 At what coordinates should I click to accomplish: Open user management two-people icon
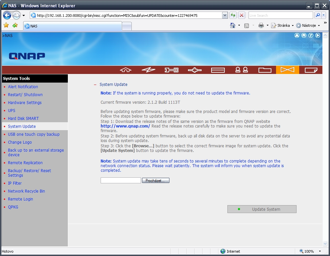coord(241,70)
